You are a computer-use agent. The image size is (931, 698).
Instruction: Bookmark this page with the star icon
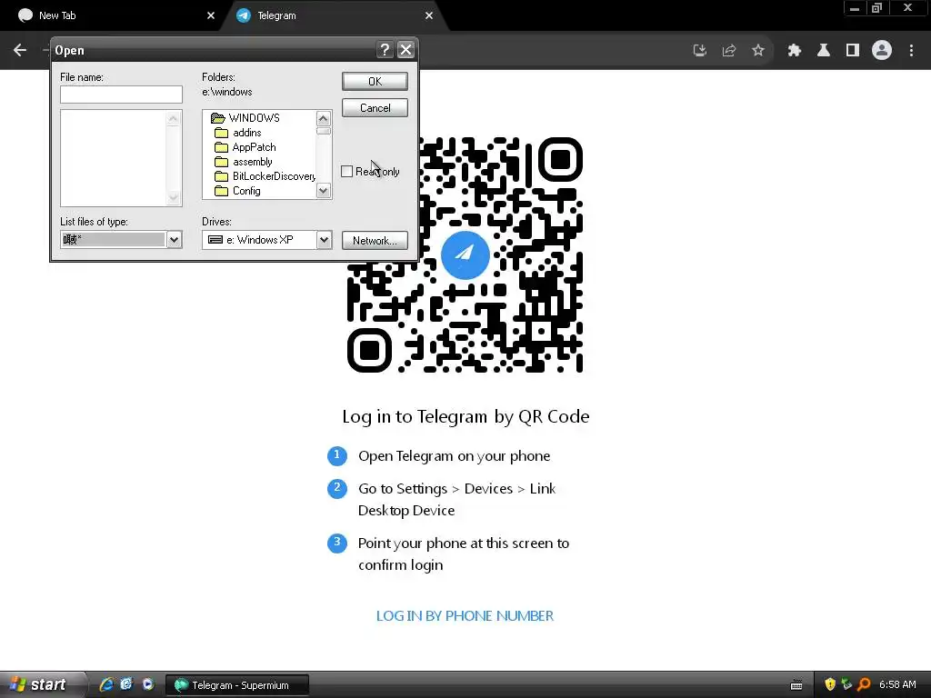tap(758, 51)
